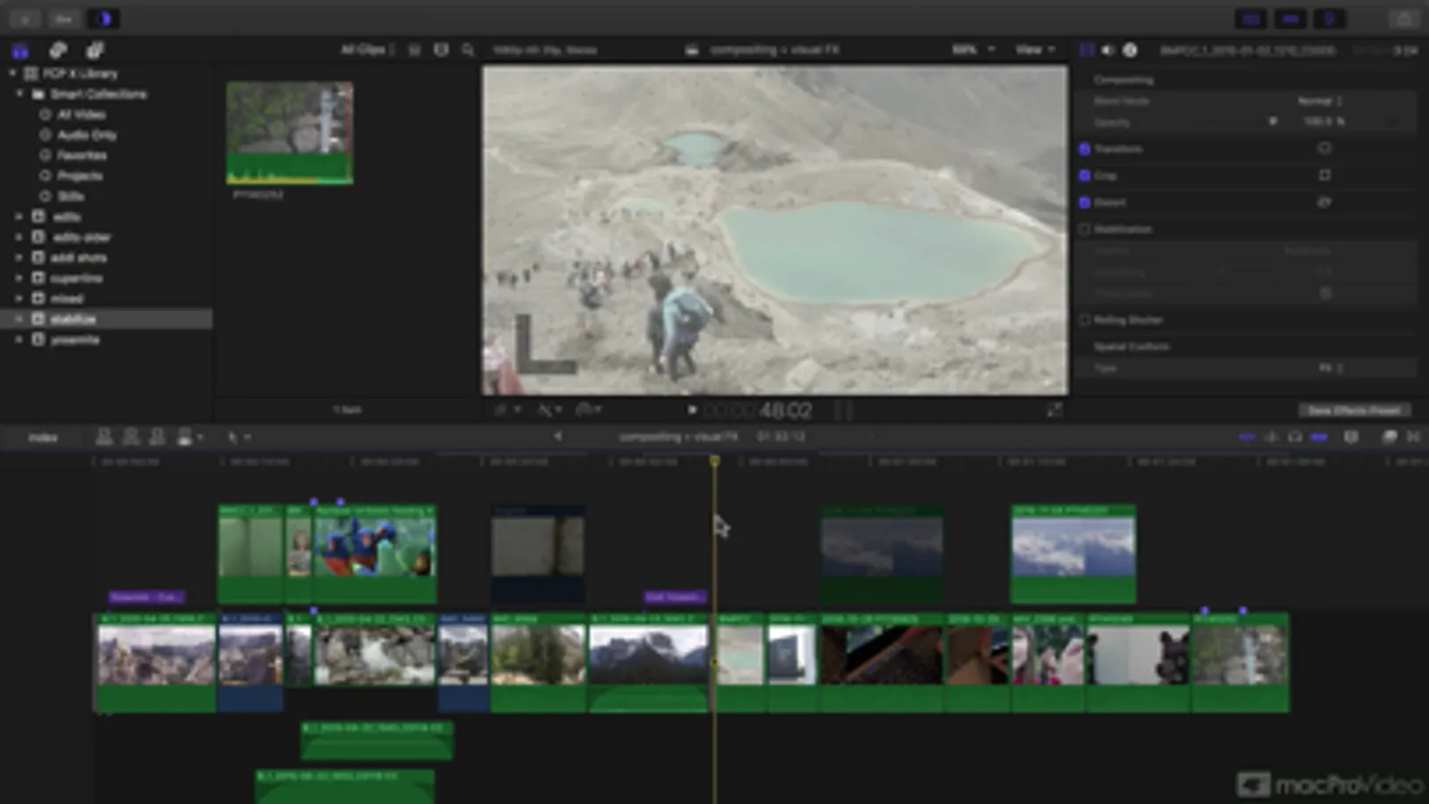This screenshot has height=804, width=1429.
Task: Click the Save Effects Preset button
Action: point(1354,410)
